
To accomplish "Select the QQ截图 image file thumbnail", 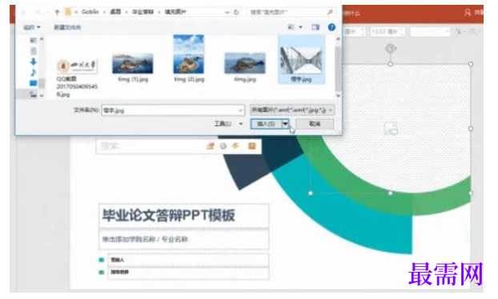I will pyautogui.click(x=77, y=66).
